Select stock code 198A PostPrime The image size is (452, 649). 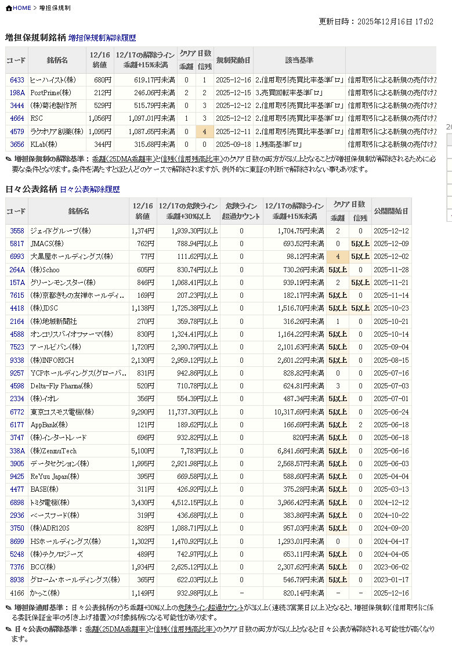pyautogui.click(x=17, y=93)
